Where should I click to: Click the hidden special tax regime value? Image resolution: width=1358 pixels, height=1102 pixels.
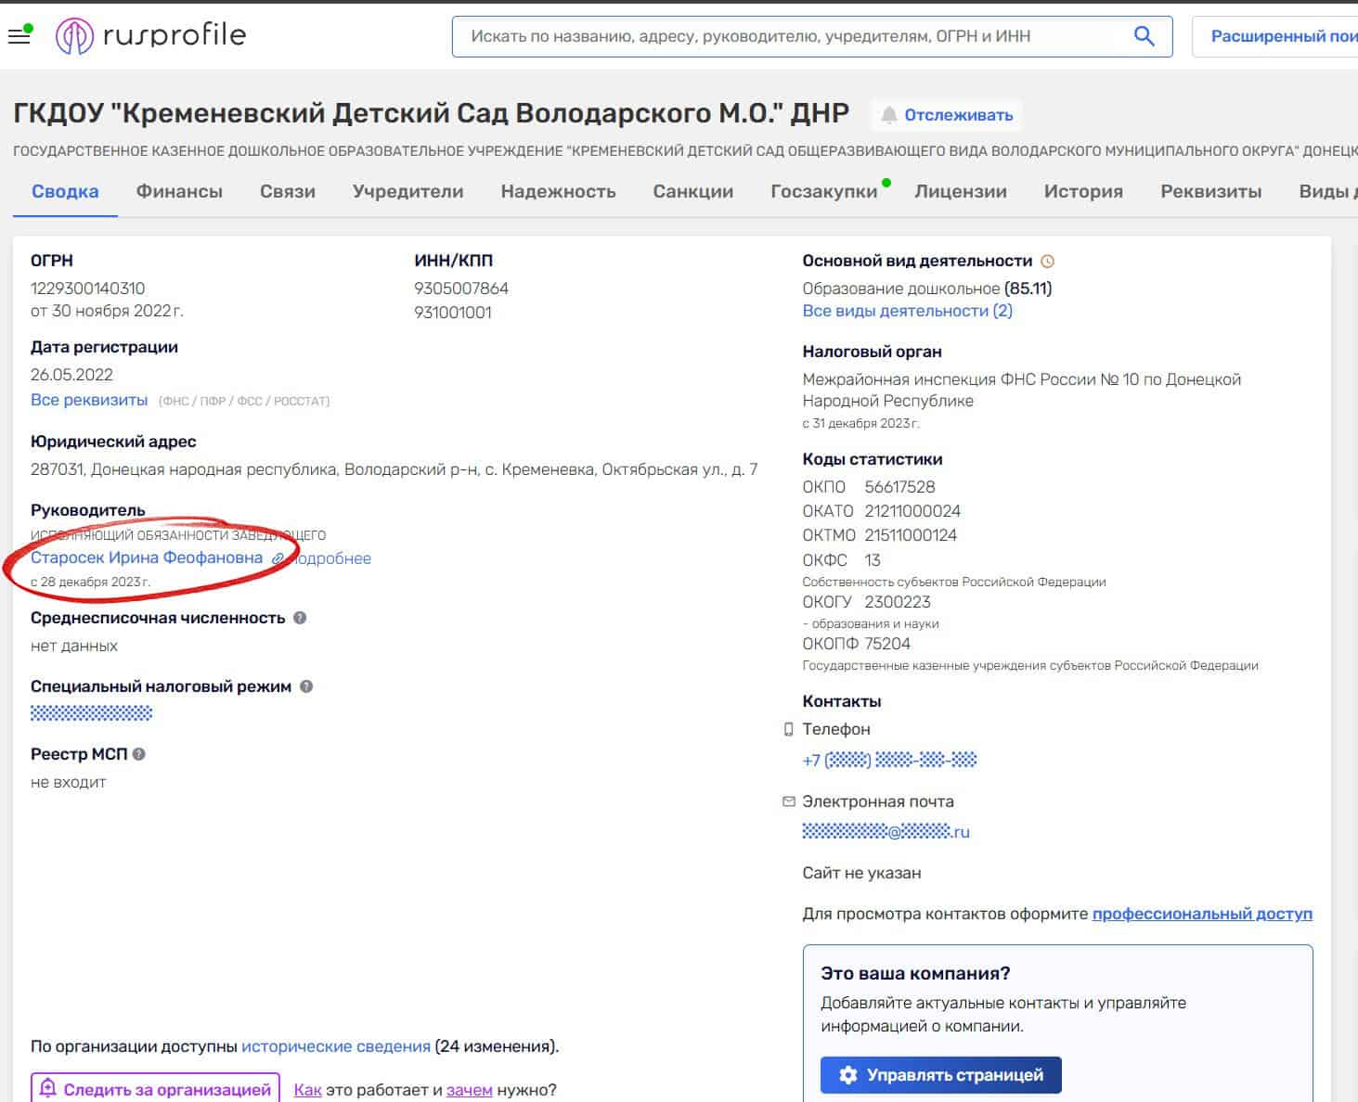point(91,713)
